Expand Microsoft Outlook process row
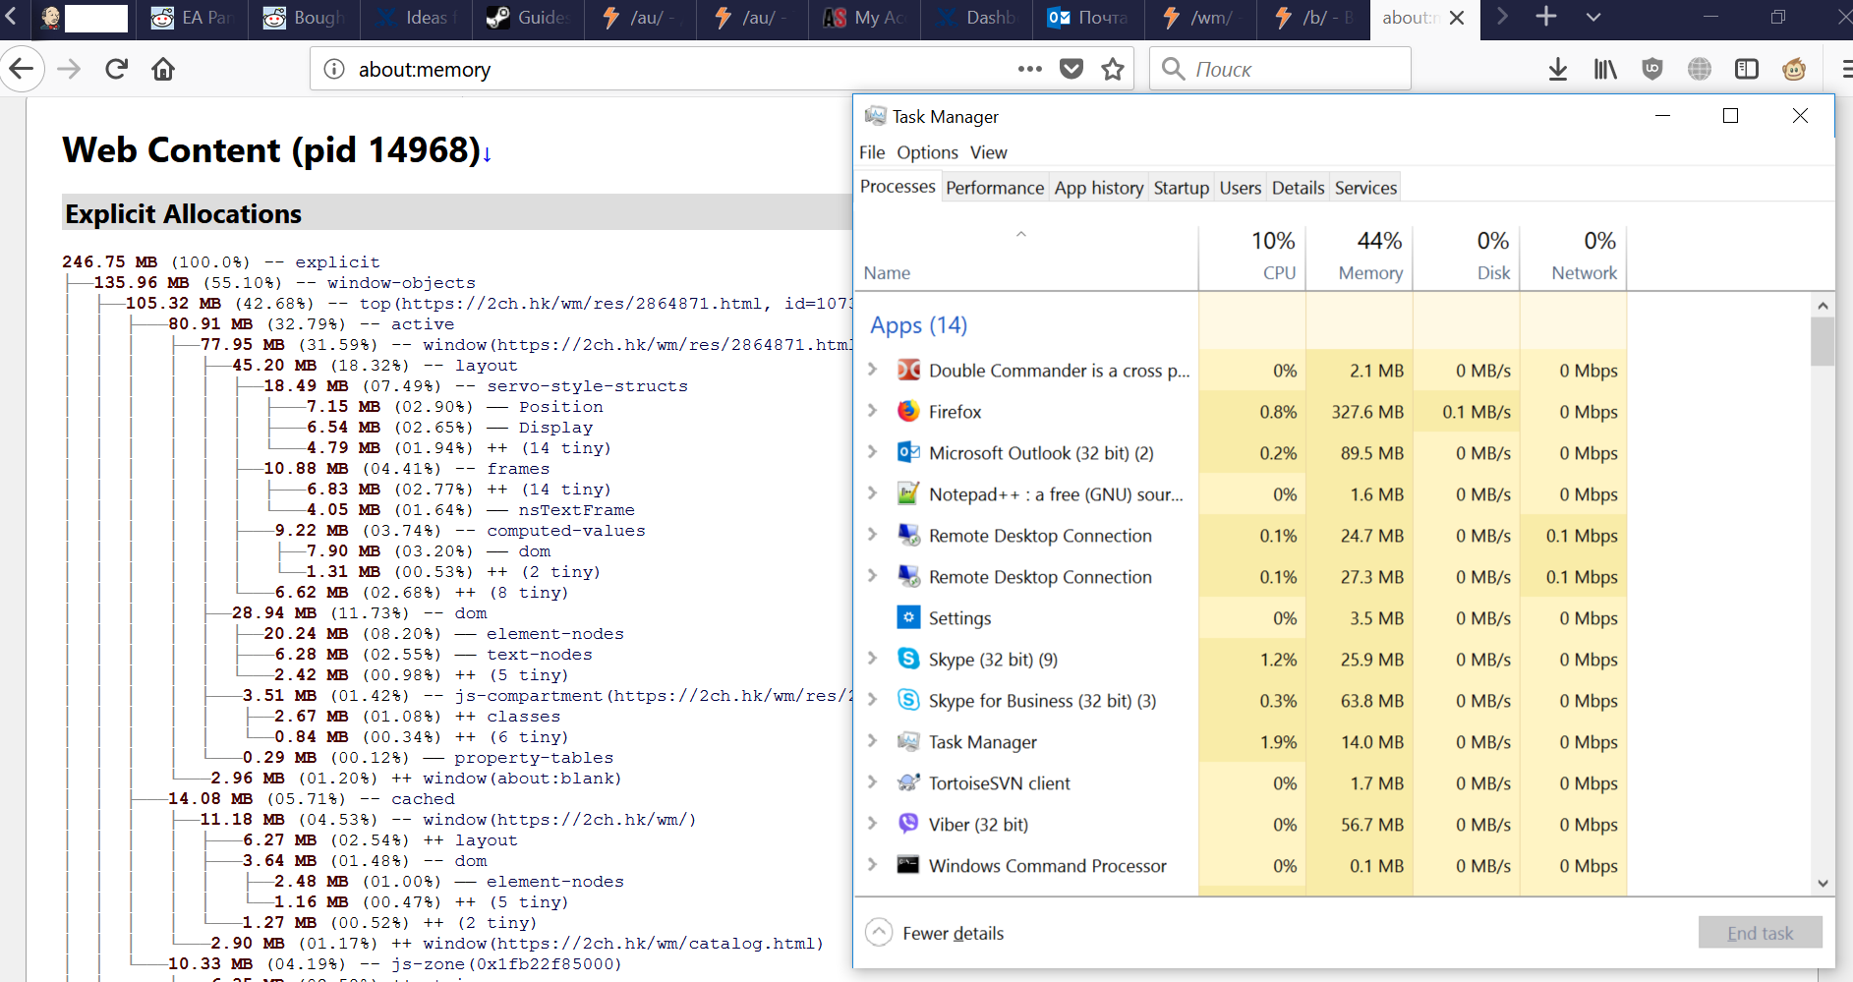 [x=872, y=452]
